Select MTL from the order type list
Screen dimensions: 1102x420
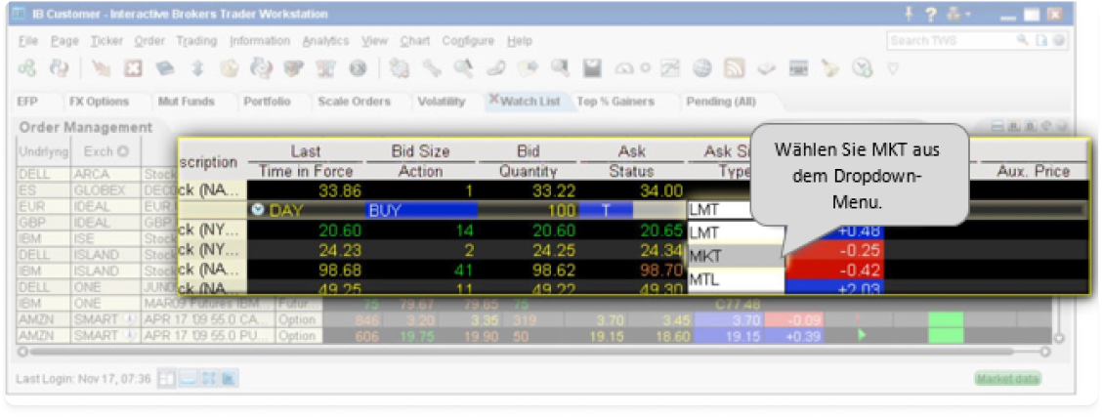(x=735, y=279)
